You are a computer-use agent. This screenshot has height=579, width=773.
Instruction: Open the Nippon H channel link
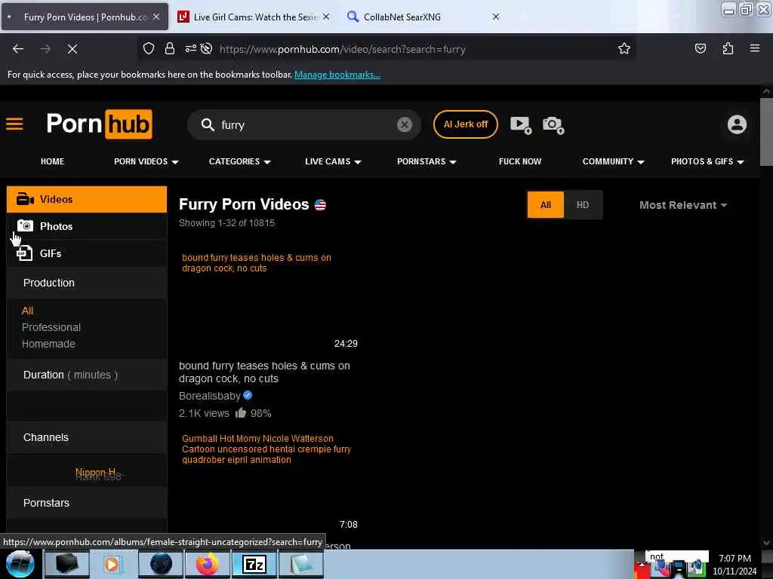coord(95,472)
